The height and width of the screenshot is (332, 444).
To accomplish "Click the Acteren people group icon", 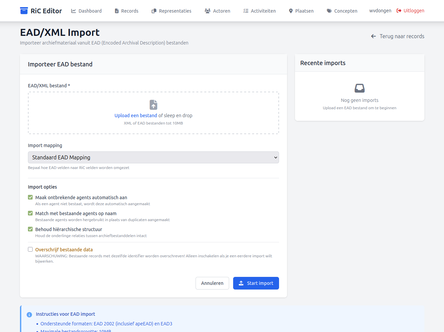I will click(x=208, y=11).
